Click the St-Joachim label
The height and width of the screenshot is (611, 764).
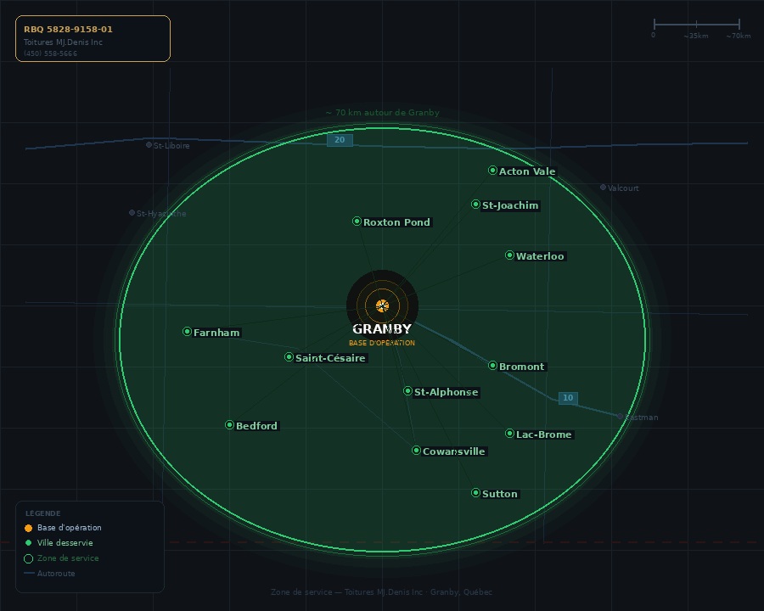[x=510, y=205]
